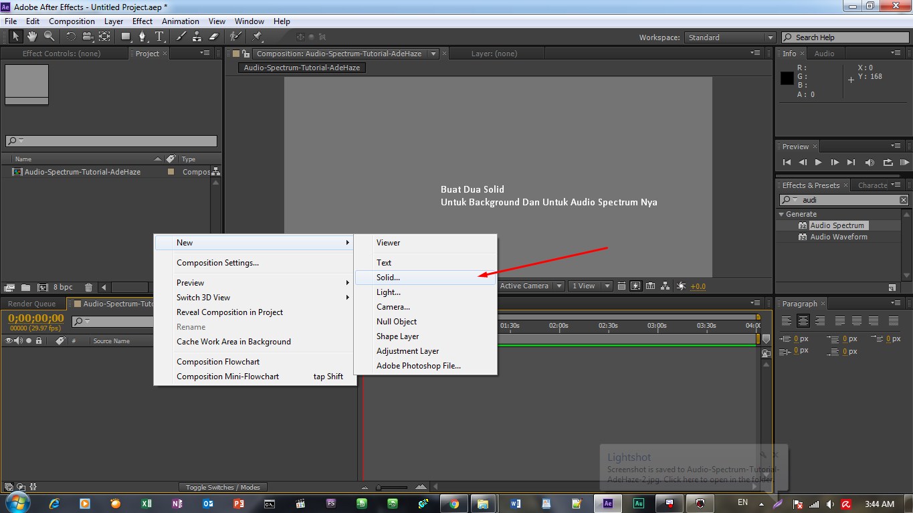This screenshot has height=513, width=913.
Task: Select the Horizontal Type tool
Action: tap(160, 37)
